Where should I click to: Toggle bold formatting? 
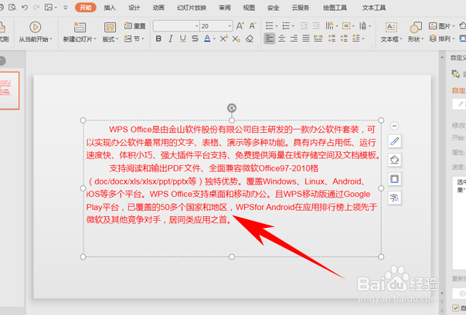[158, 39]
